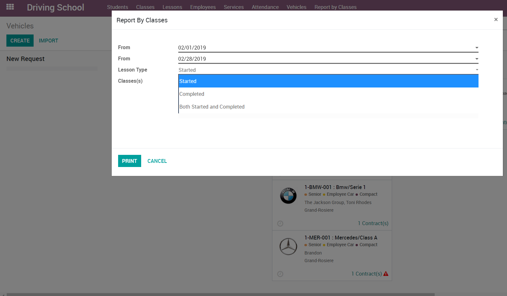Click the CANCEL button
The image size is (507, 296).
[157, 161]
